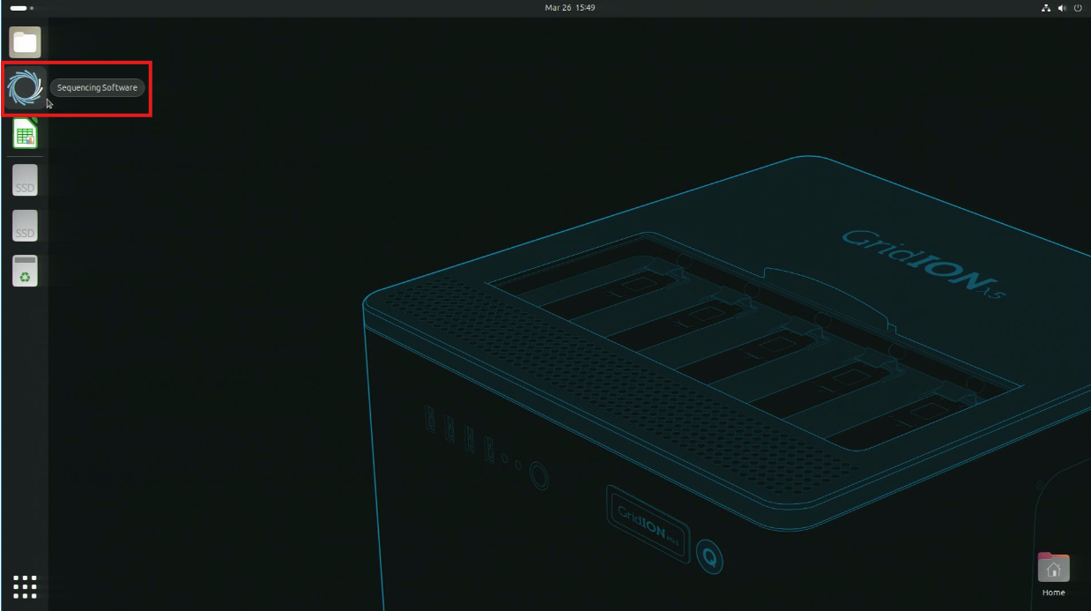Open the Trash from the dock
The height and width of the screenshot is (611, 1091).
pos(25,272)
